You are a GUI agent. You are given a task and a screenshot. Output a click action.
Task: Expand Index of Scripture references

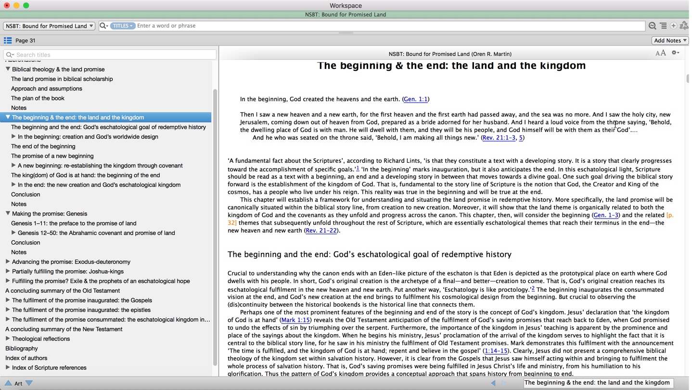pos(8,368)
